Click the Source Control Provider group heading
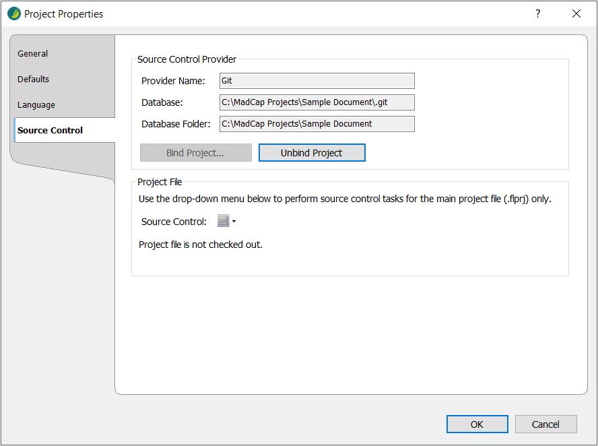This screenshot has height=446, width=598. click(x=187, y=59)
